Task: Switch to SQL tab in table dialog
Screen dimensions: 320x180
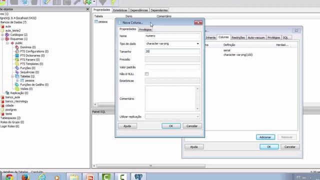Action: click(285, 37)
